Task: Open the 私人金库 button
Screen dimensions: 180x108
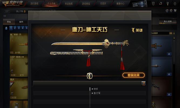Action: click(x=168, y=21)
